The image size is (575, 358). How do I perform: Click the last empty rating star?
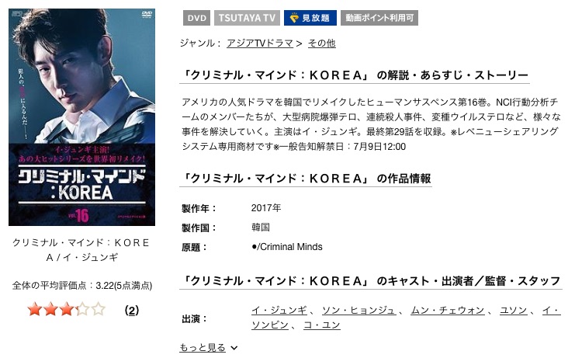[99, 309]
